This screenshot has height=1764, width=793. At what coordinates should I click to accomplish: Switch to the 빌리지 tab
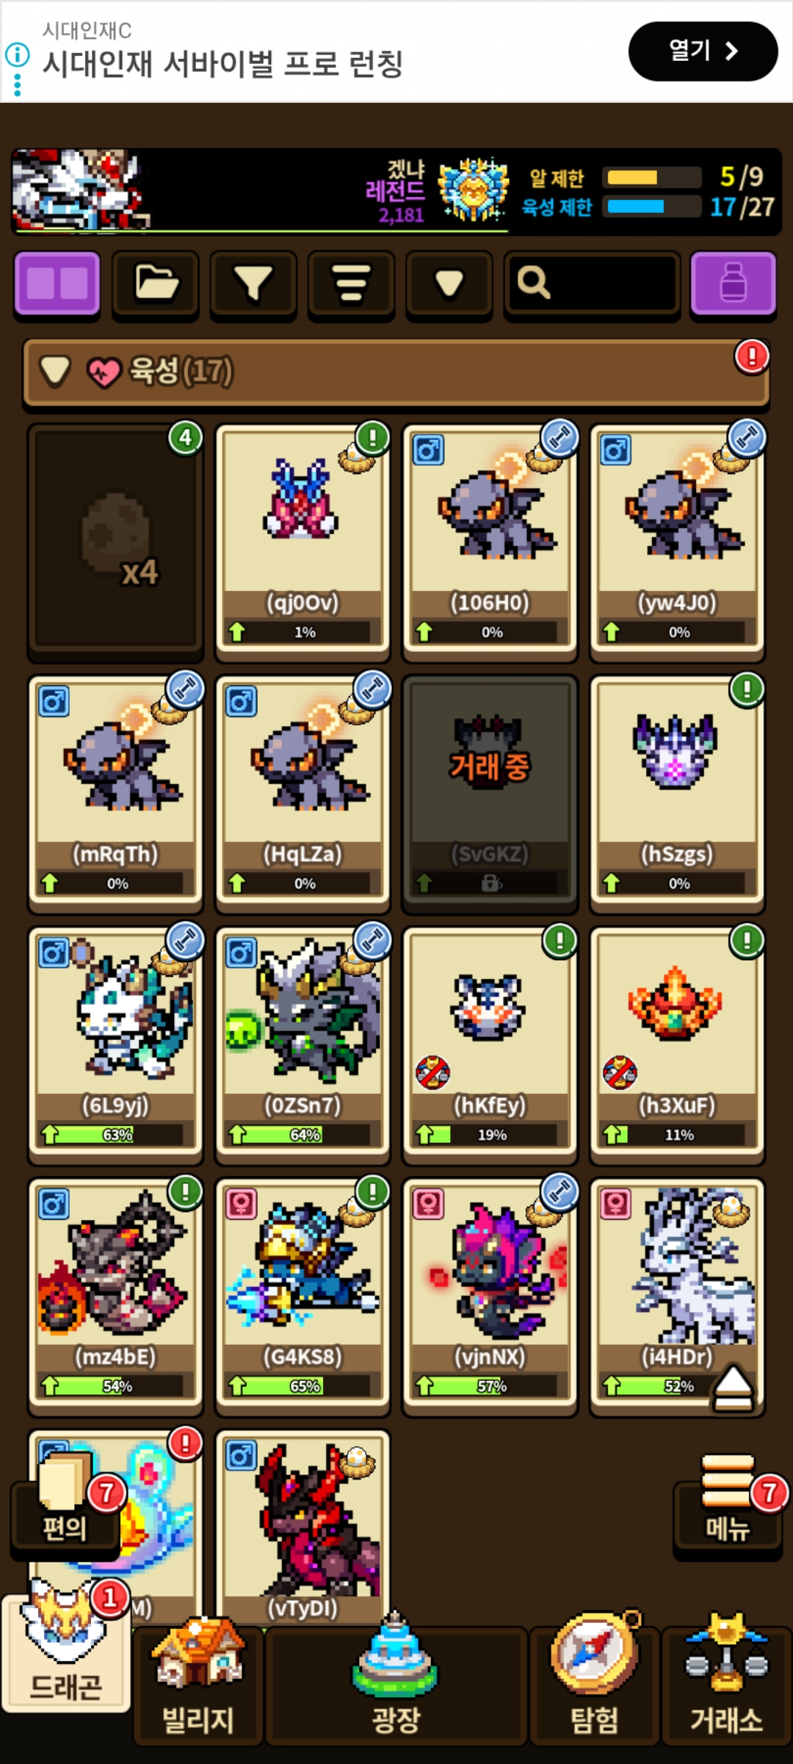(198, 1688)
